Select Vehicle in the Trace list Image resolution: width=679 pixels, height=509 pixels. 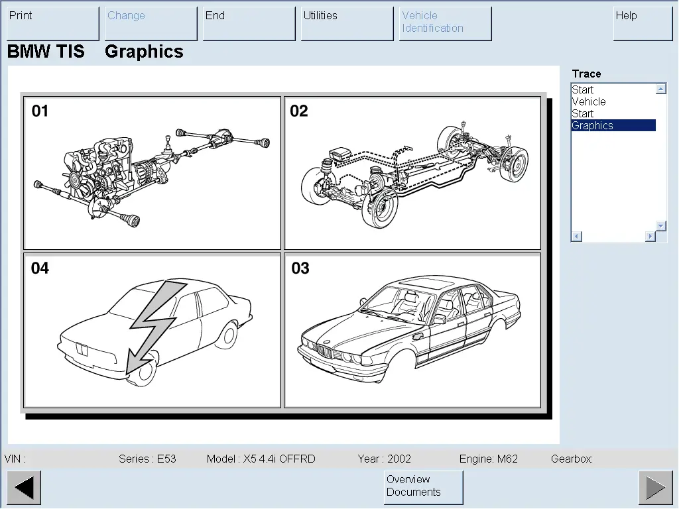point(589,102)
